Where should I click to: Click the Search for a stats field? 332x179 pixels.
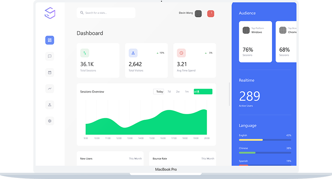tap(106, 13)
